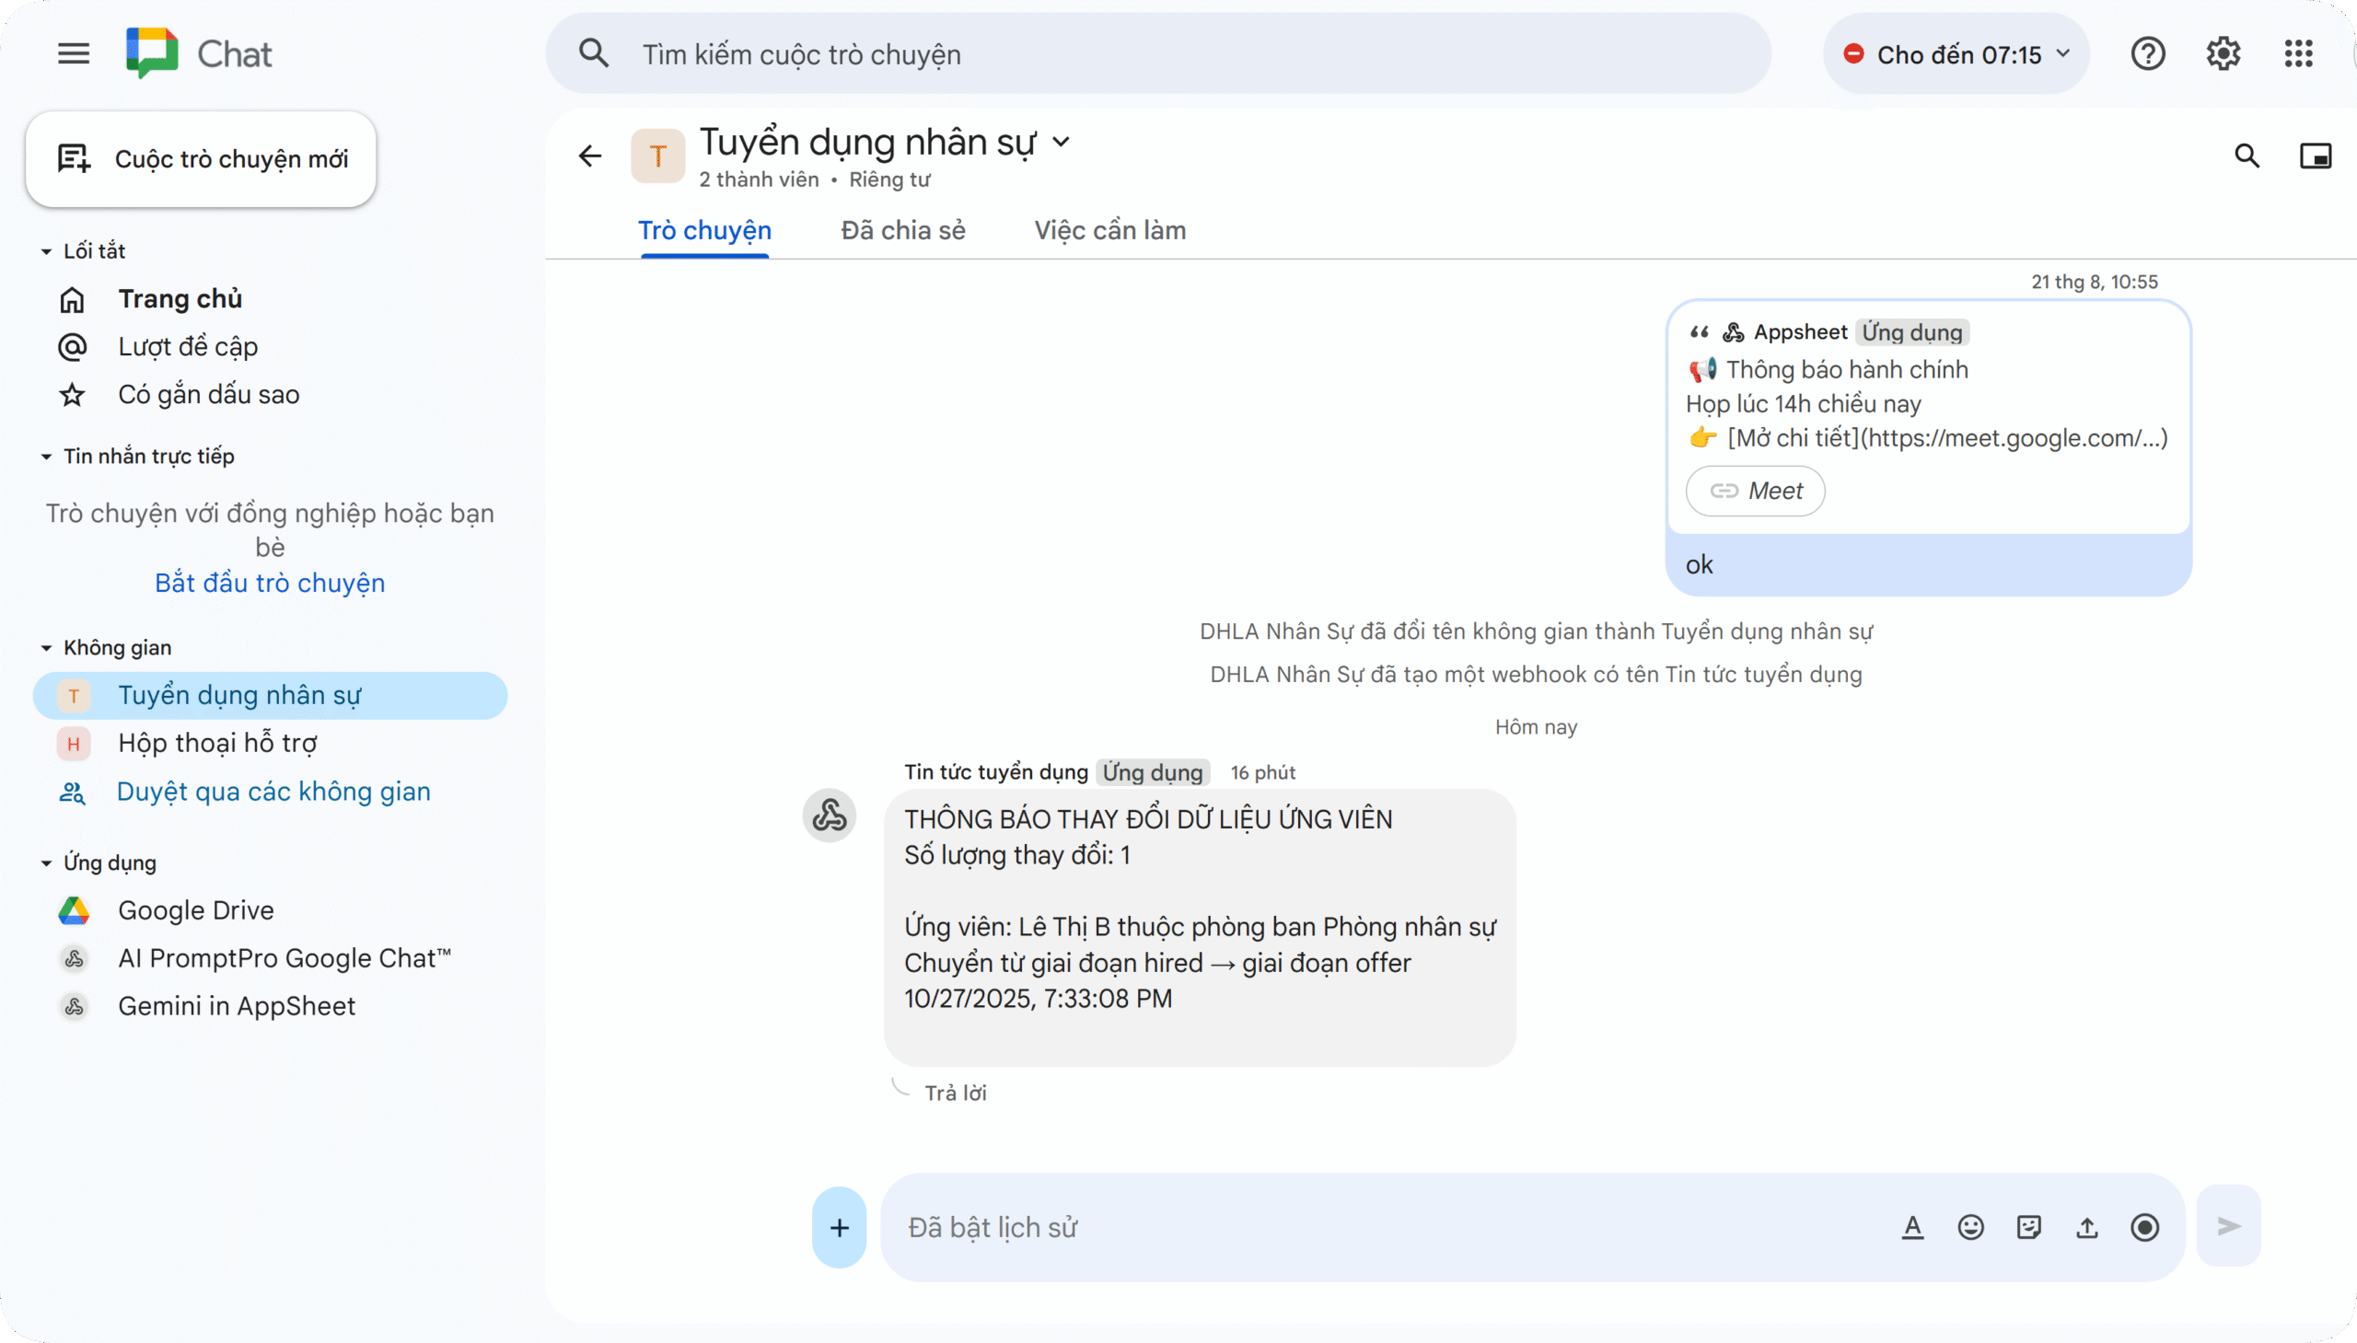The width and height of the screenshot is (2357, 1343).
Task: Collapse the Lối tắt section
Action: [x=46, y=251]
